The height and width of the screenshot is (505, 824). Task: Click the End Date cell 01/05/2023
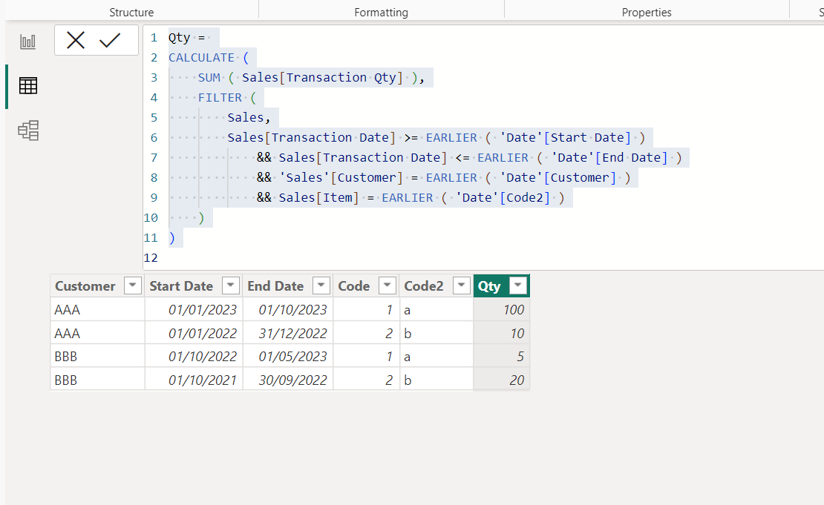click(x=288, y=357)
